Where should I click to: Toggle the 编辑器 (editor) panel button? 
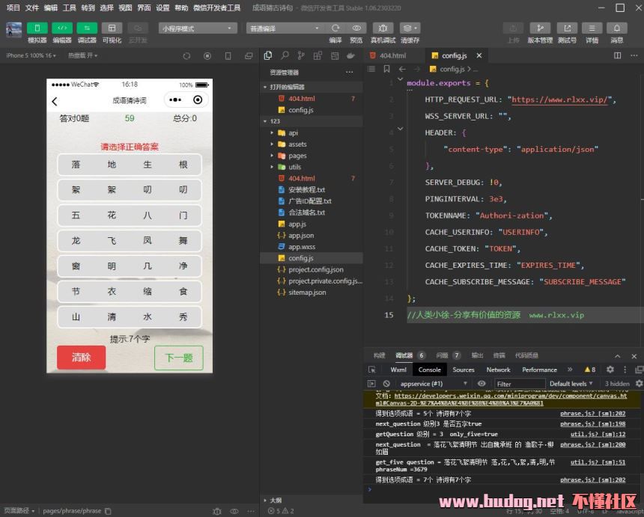coord(62,28)
